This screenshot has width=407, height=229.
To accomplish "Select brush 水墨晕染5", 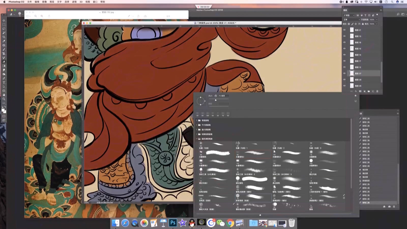I will 327,163.
